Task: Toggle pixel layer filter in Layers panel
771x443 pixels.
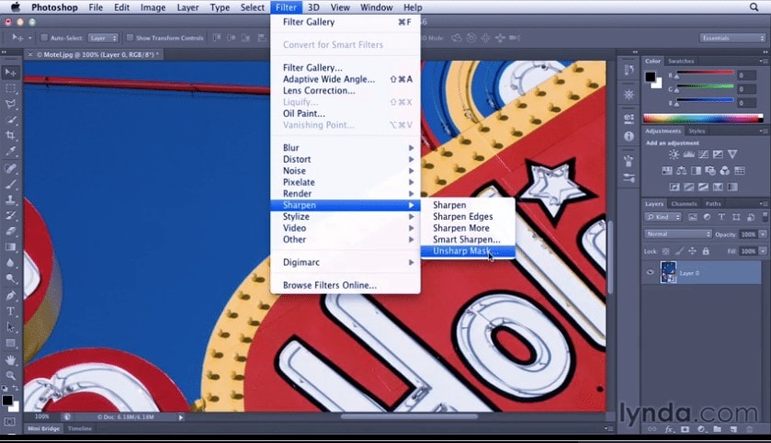Action: click(692, 217)
